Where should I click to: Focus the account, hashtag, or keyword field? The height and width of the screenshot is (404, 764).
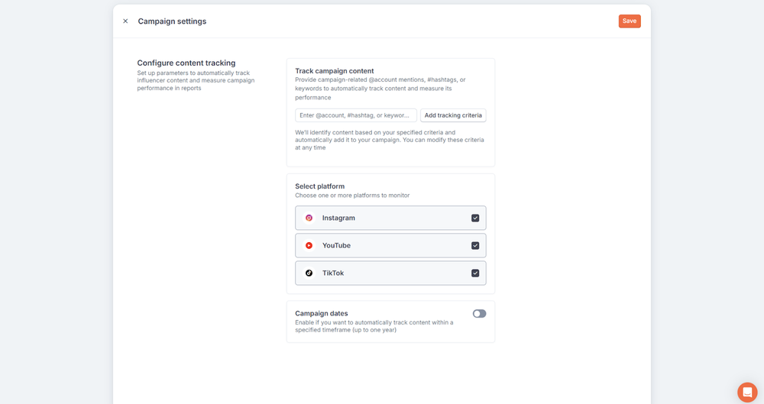click(x=356, y=115)
